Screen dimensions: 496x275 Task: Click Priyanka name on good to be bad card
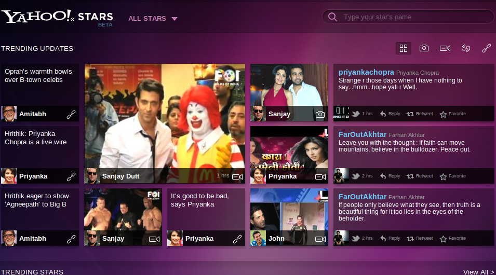click(199, 239)
